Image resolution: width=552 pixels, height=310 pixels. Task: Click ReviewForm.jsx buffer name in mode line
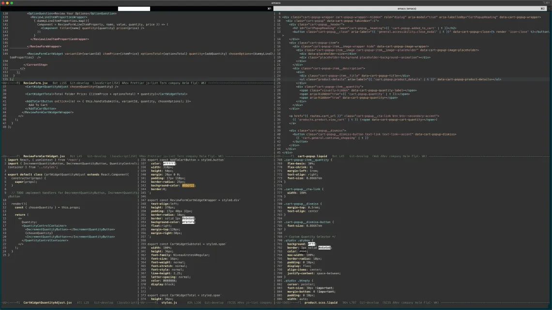tap(35, 83)
